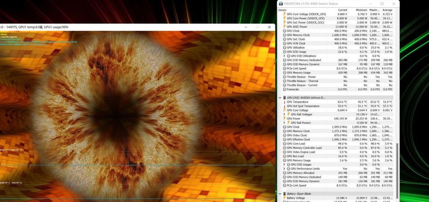Click the lightning icon beside Battery Voltage
This screenshot has height=202, width=429.
(285, 198)
